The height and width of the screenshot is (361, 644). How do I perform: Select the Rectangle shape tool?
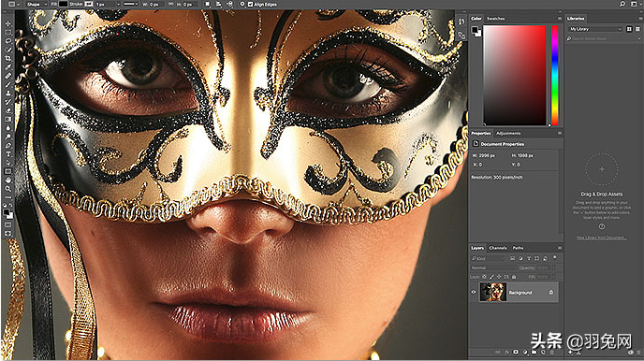pos(7,171)
